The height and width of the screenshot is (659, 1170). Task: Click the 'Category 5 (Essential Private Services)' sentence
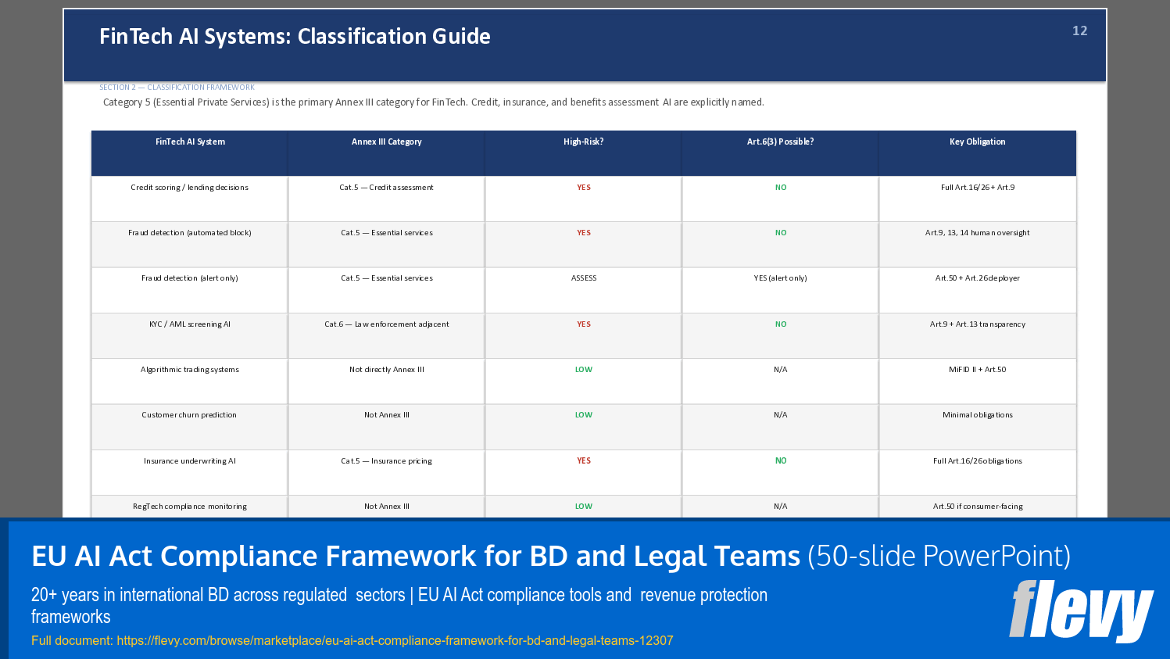coord(434,102)
